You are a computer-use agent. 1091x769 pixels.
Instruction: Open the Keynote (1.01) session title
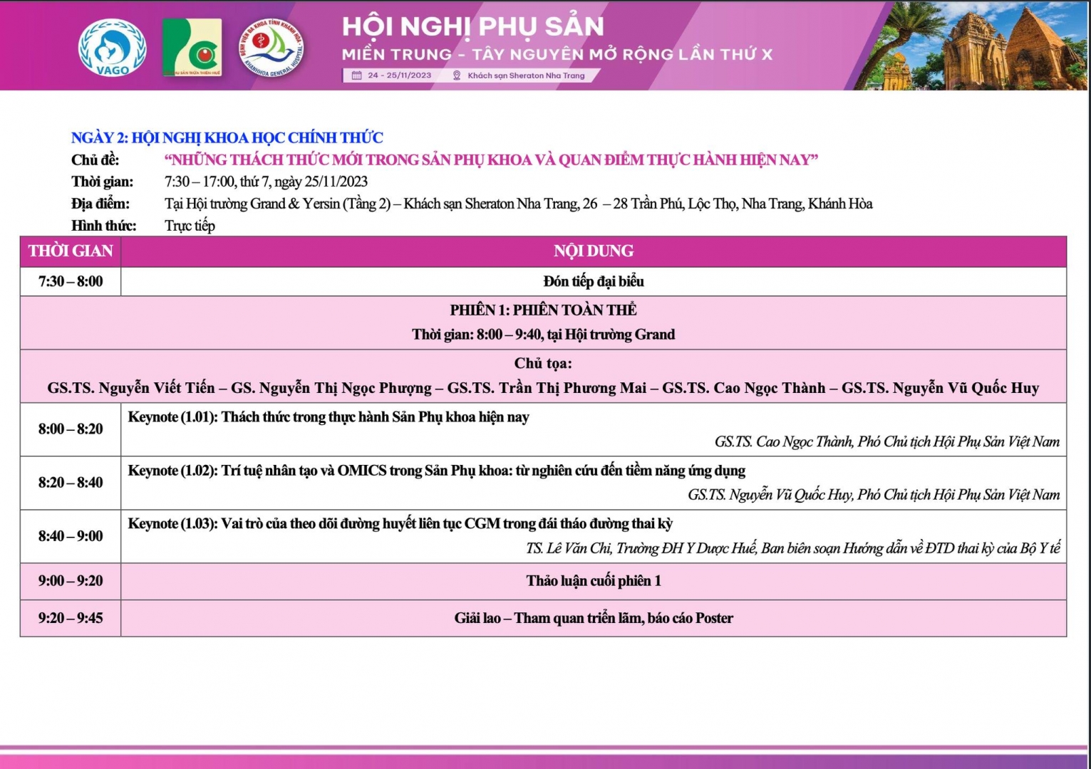[328, 417]
